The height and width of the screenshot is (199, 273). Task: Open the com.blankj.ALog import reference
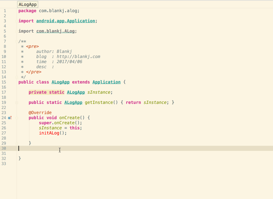pyautogui.click(x=55, y=31)
